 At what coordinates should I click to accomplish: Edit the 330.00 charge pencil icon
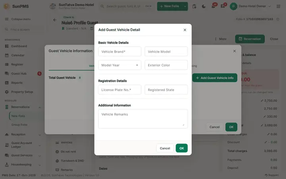click(265, 117)
